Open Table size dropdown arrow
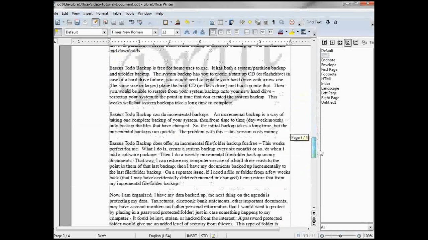This screenshot has width=428, height=240. (x=226, y=22)
